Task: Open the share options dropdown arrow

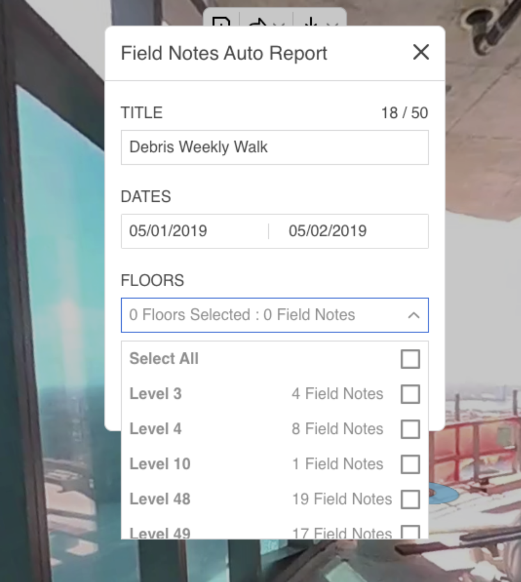Action: (279, 24)
